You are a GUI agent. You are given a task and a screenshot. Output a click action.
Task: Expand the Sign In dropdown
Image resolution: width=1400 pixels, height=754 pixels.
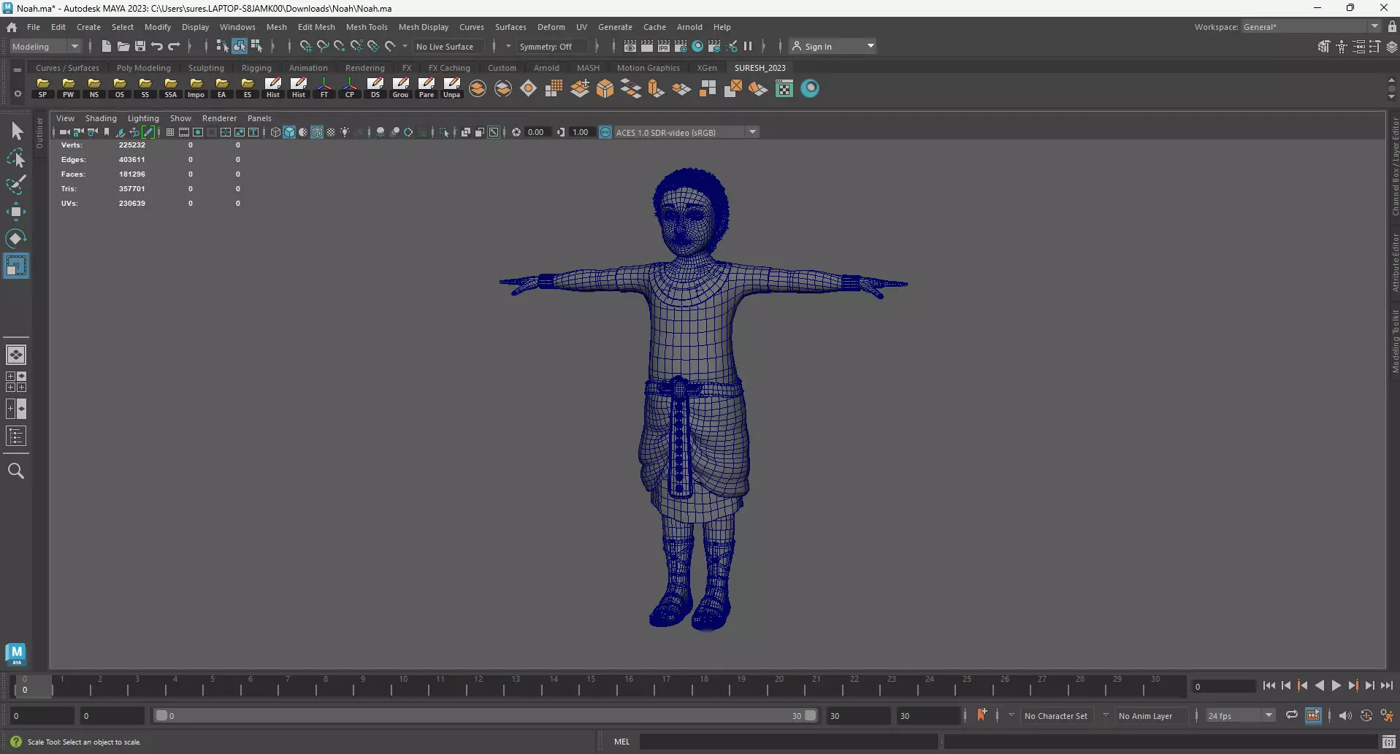coord(871,46)
